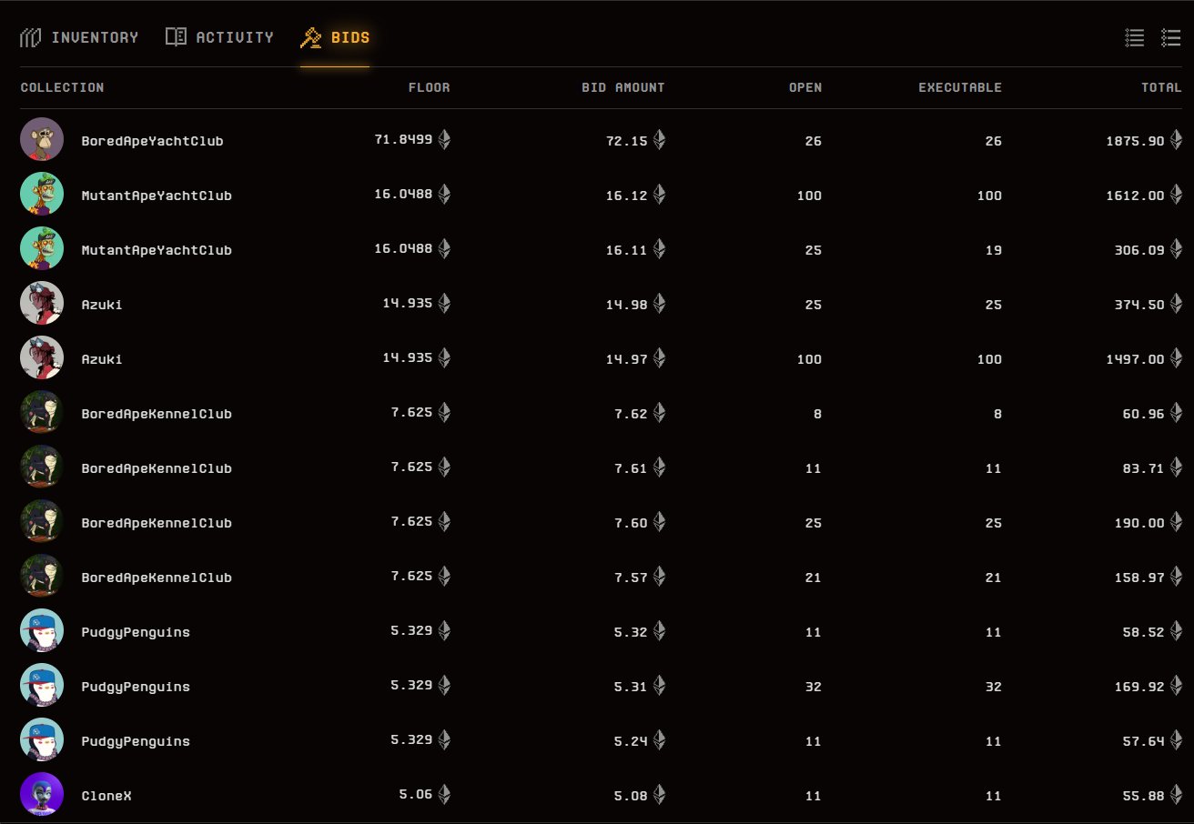Click the BoredApeYachtClub avatar thumbnail
Image resolution: width=1194 pixels, height=824 pixels.
pyautogui.click(x=42, y=140)
